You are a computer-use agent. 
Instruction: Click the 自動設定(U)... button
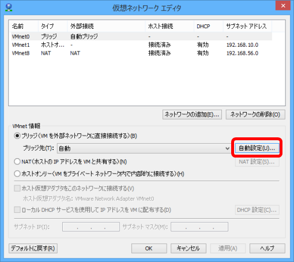pos(257,148)
